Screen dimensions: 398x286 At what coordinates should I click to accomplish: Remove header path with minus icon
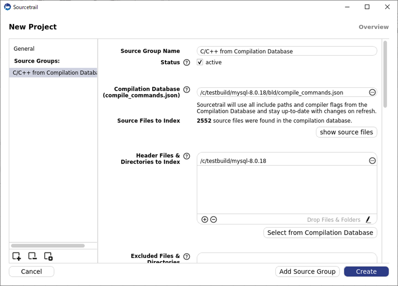[214, 219]
